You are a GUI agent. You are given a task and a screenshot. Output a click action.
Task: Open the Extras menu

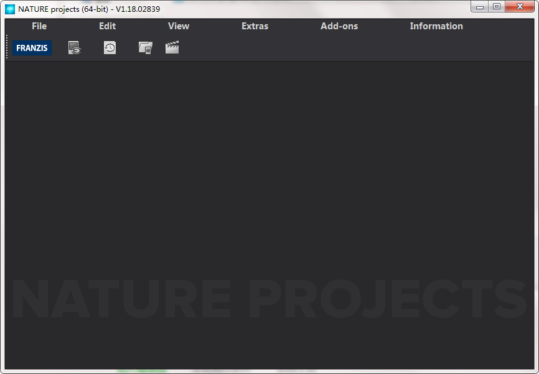[255, 26]
